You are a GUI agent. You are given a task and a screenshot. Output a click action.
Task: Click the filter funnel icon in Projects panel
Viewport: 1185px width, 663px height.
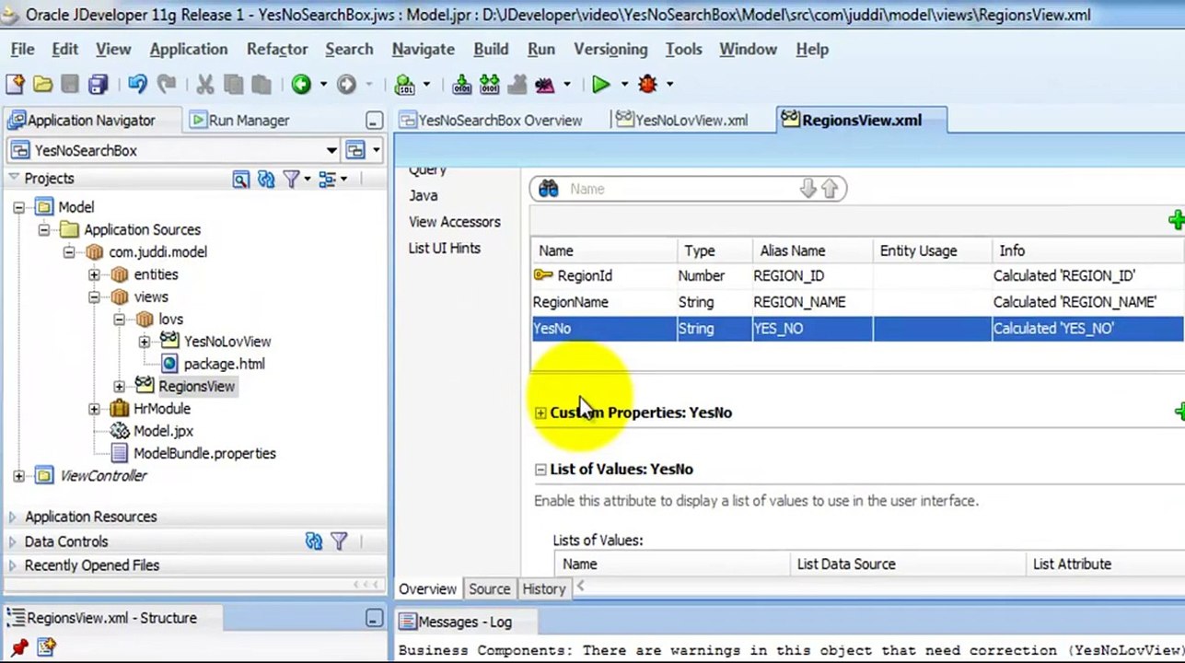tap(291, 180)
